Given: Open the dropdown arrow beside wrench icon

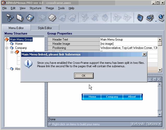Looking at the screenshot, I should point(156,21).
